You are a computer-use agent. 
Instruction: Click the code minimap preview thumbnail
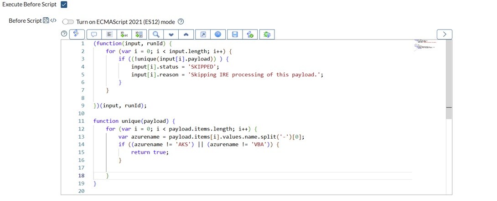pos(426,45)
